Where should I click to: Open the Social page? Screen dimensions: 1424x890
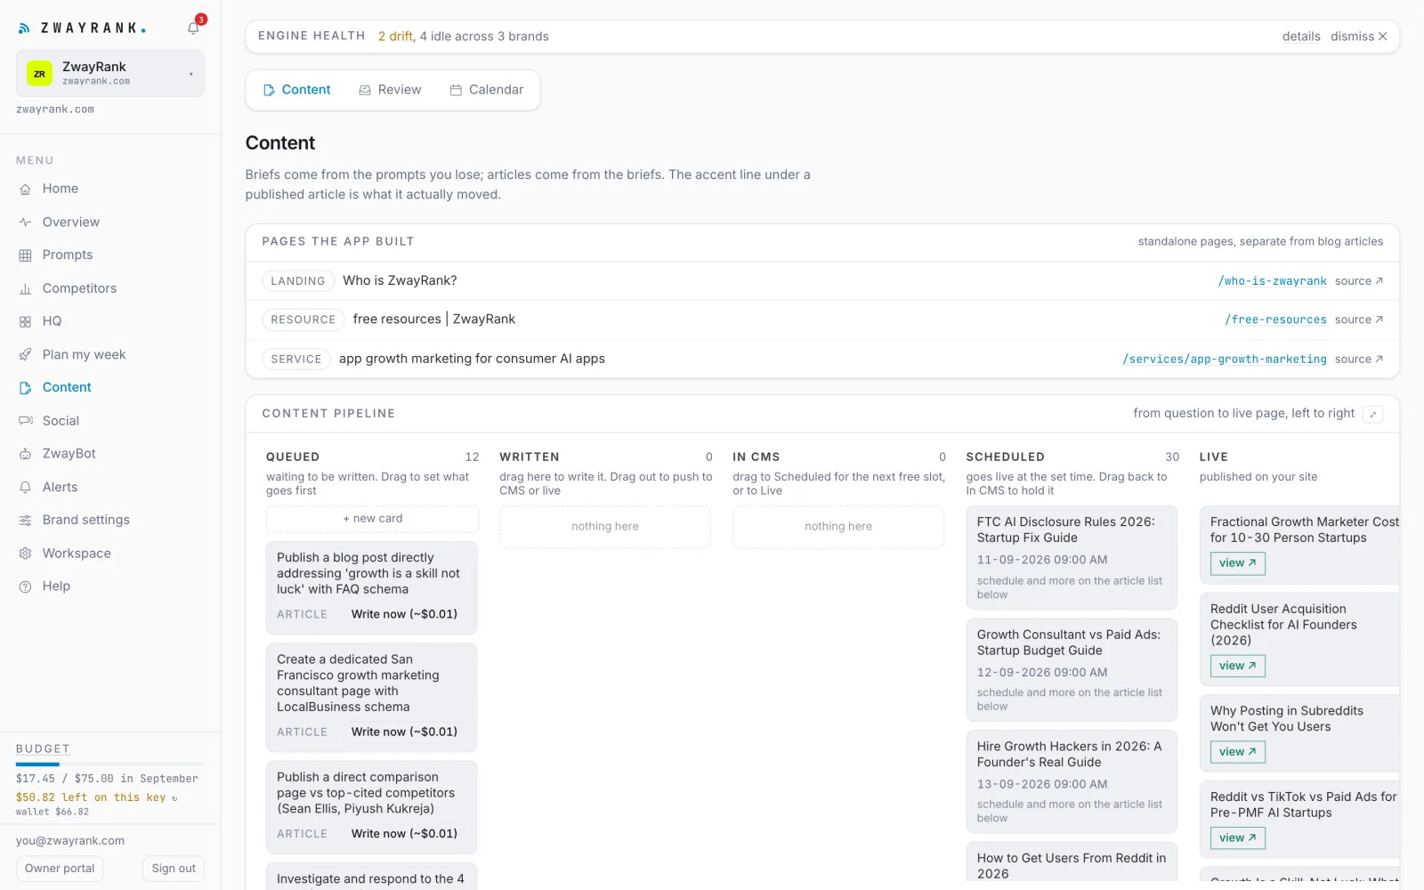[61, 421]
